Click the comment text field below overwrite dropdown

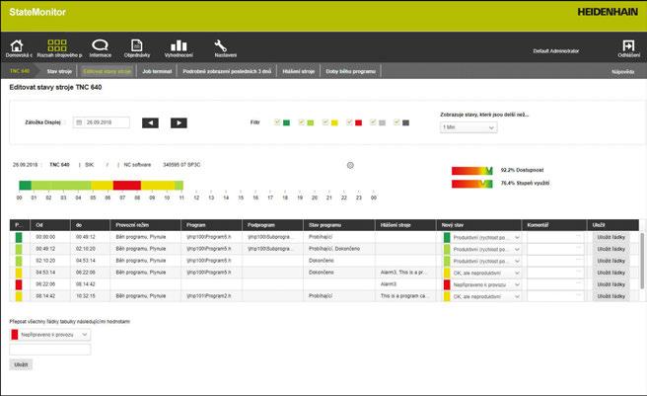50,350
